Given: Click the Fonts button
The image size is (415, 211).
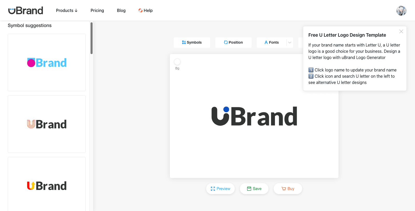Looking at the screenshot, I should pyautogui.click(x=272, y=42).
